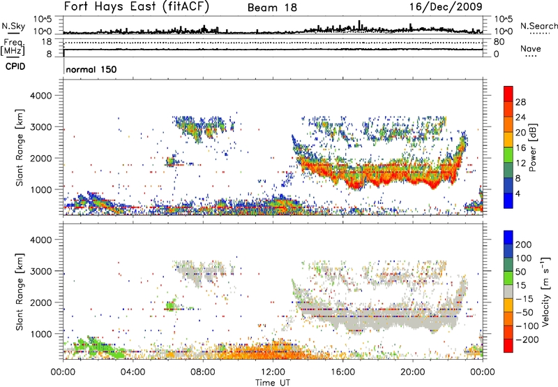Viewport: 558px width, 387px height.
Task: Click the 'CPID' label
Action: (15, 66)
